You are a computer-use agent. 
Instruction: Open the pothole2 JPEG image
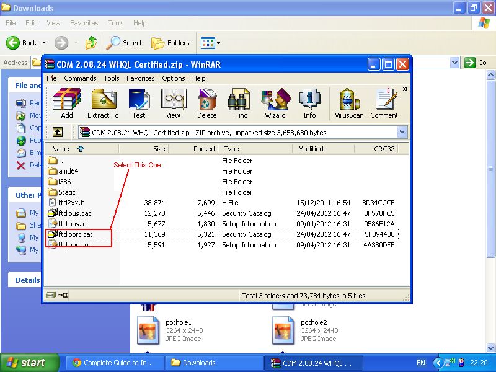306,330
